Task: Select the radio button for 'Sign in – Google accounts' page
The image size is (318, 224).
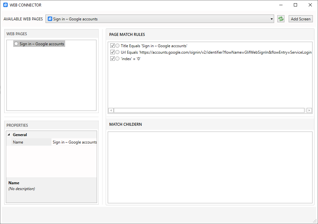Action: pyautogui.click(x=16, y=44)
